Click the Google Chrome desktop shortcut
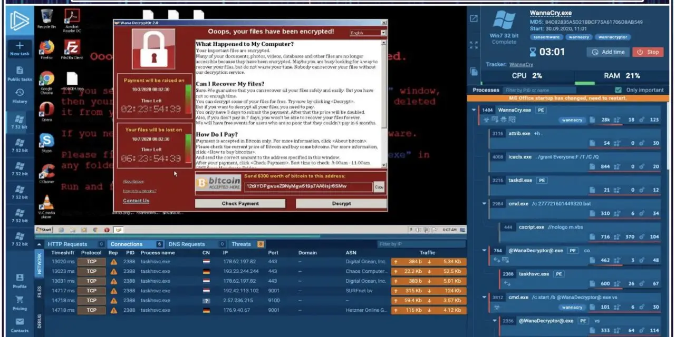This screenshot has width=675, height=337. point(46,82)
